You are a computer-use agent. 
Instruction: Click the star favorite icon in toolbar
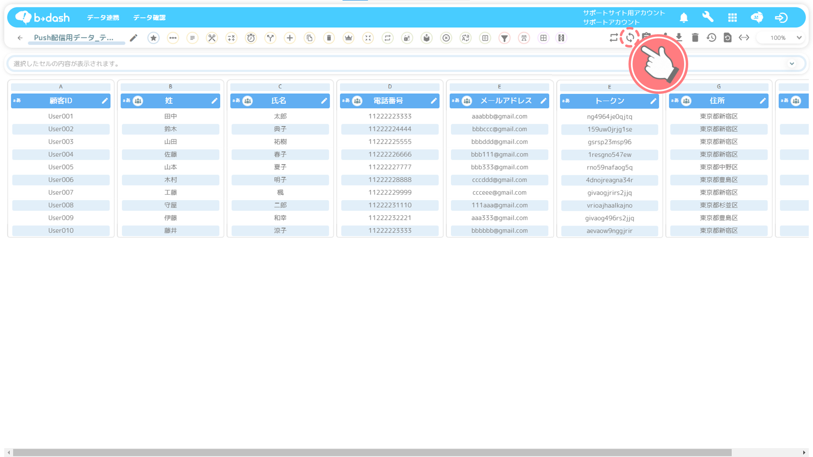point(153,38)
